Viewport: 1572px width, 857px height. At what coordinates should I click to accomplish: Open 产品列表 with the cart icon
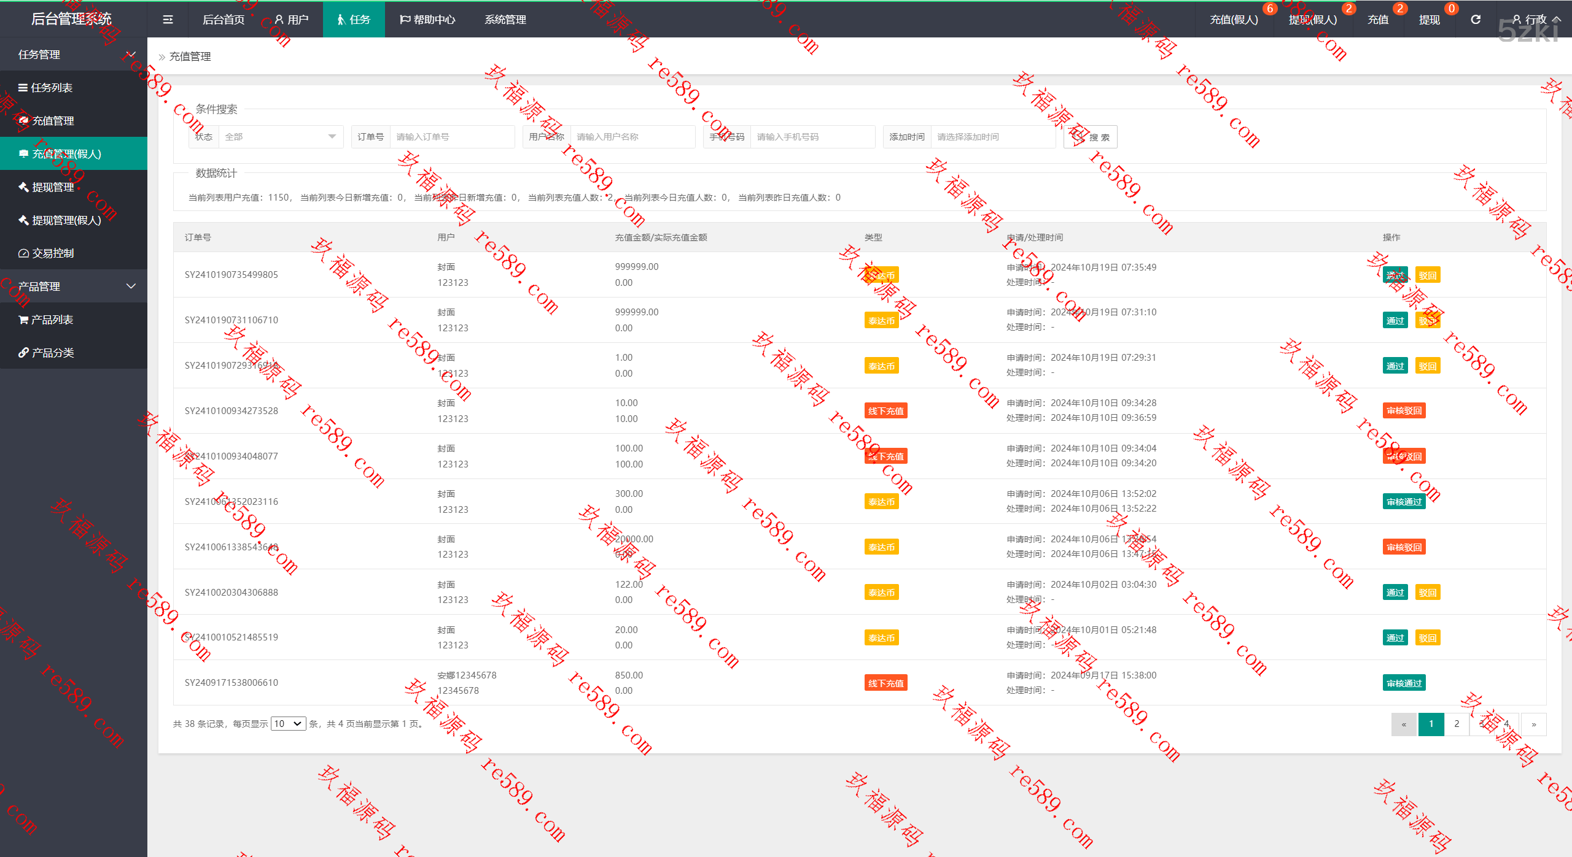52,320
